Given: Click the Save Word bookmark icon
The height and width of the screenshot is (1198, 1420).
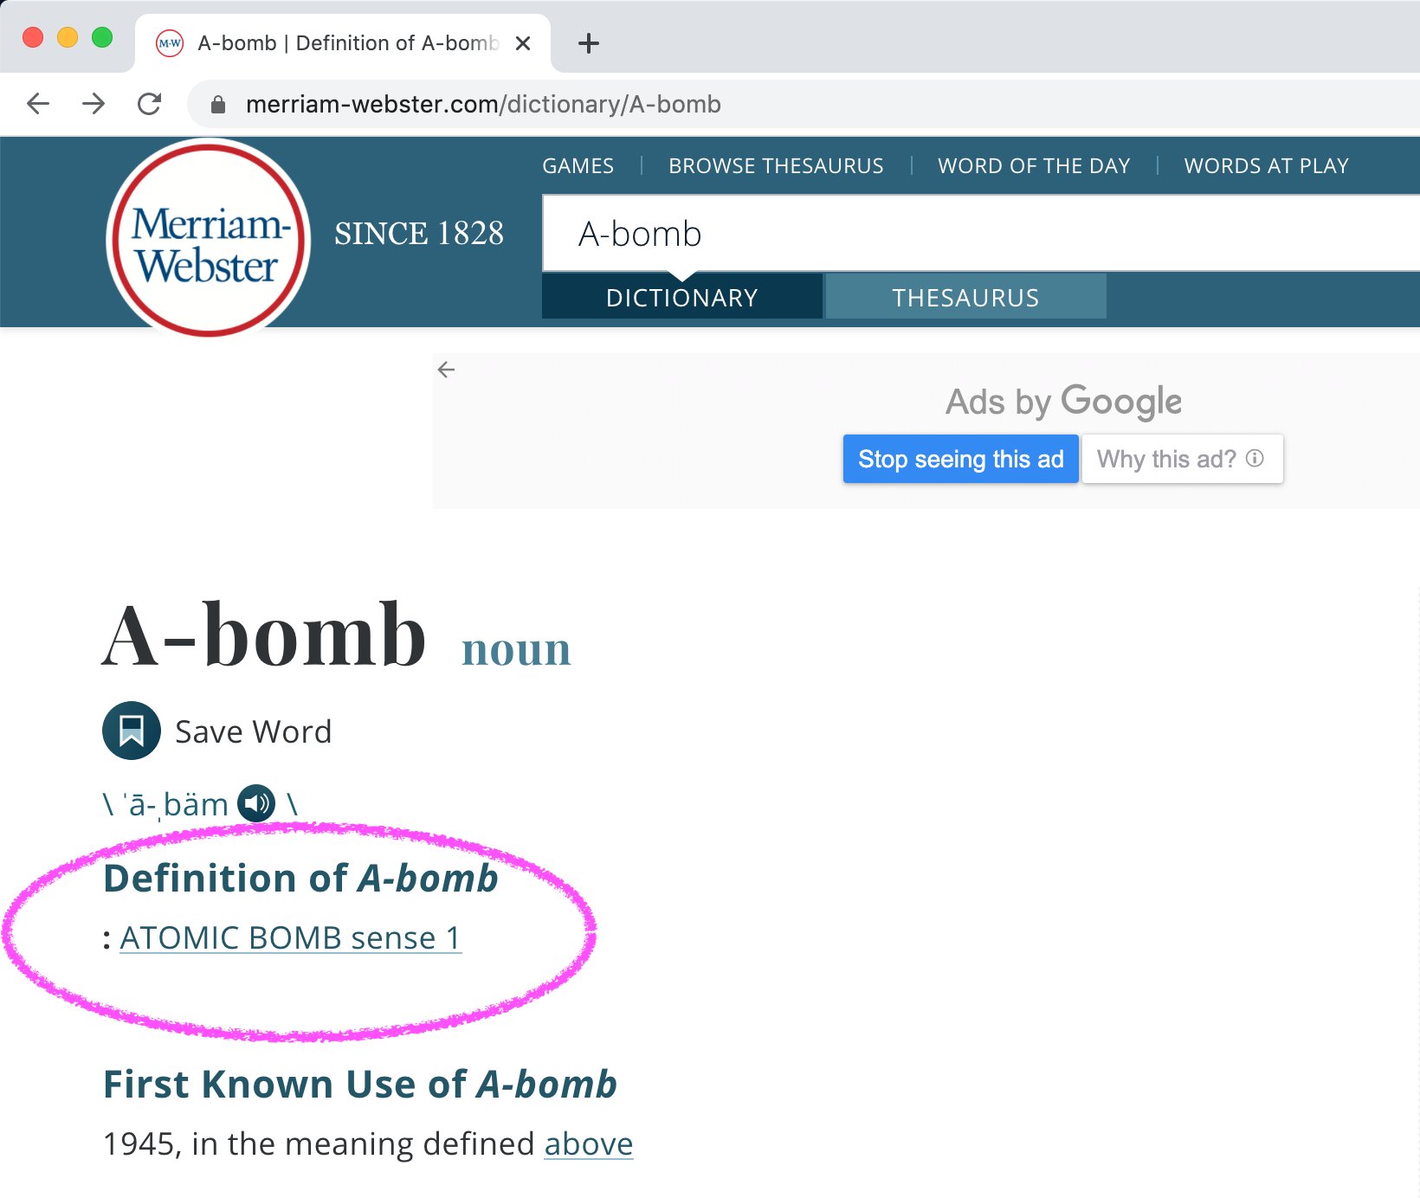Looking at the screenshot, I should pyautogui.click(x=132, y=731).
